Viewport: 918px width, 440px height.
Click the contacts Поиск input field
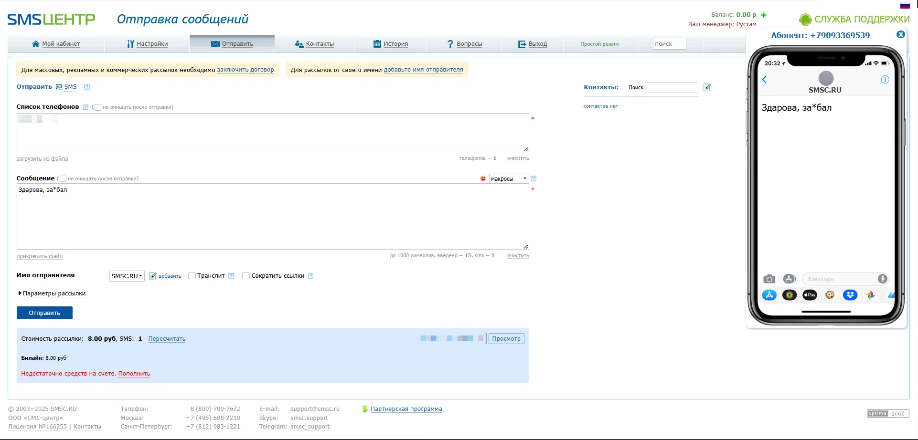tap(672, 88)
